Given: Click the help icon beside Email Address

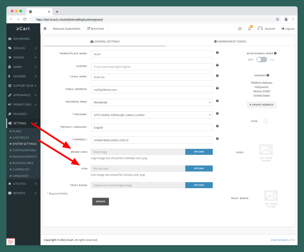Looking at the screenshot, I should point(217,88).
